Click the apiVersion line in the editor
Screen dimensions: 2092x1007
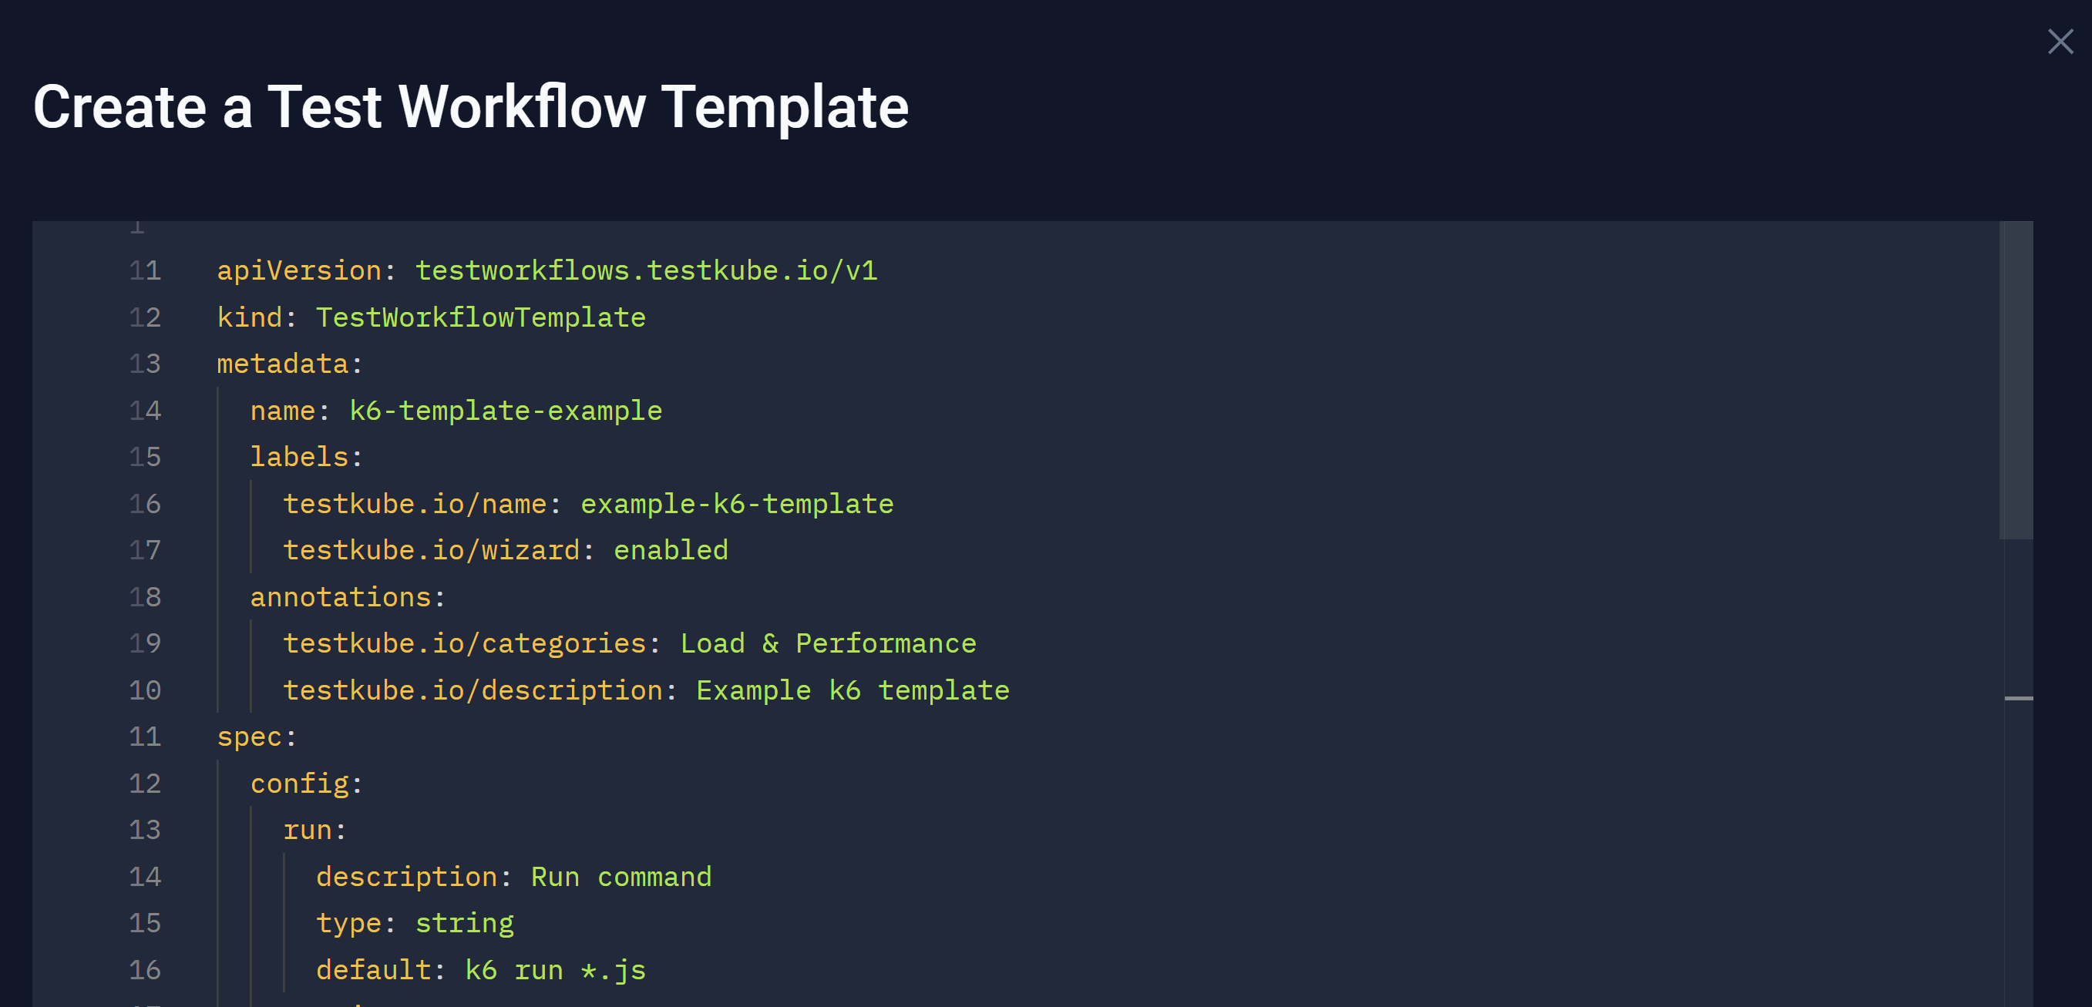tap(547, 270)
